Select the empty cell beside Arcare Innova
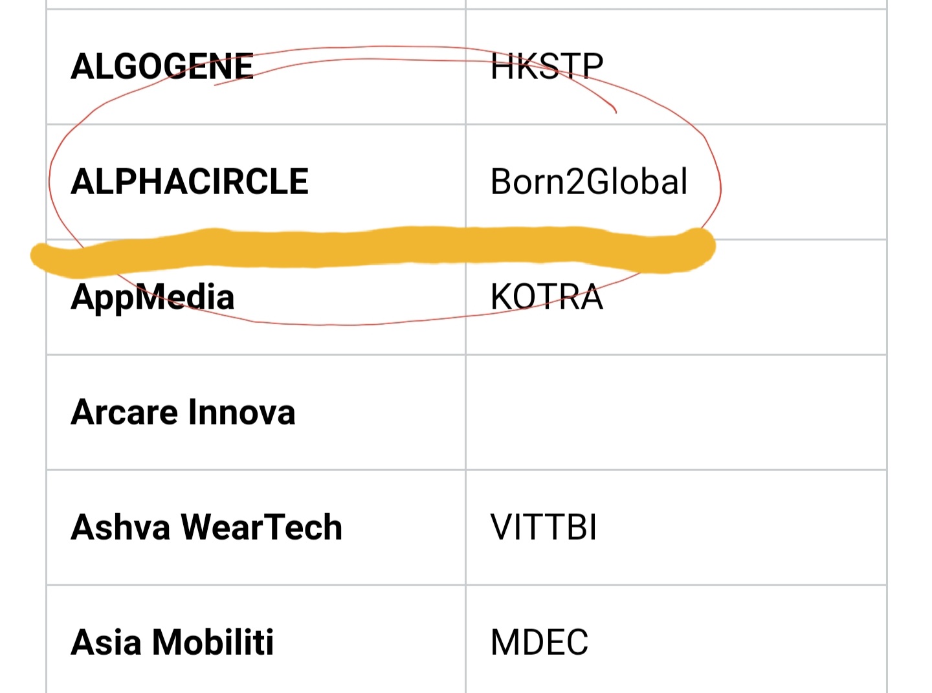Screen dimensions: 932x693 (676, 412)
